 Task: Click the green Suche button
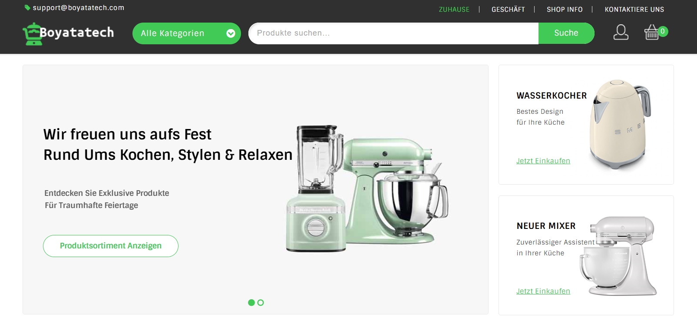click(566, 33)
